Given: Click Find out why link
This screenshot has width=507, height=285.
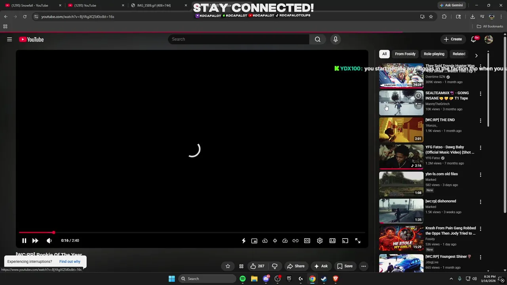Looking at the screenshot, I should (x=70, y=262).
